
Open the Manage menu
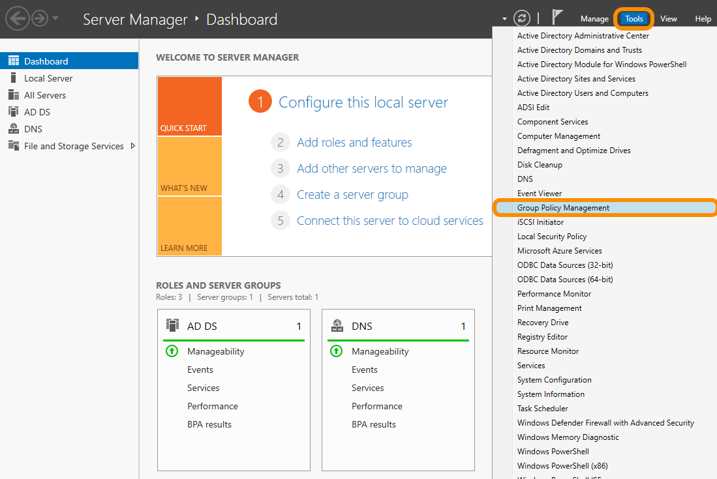(594, 19)
